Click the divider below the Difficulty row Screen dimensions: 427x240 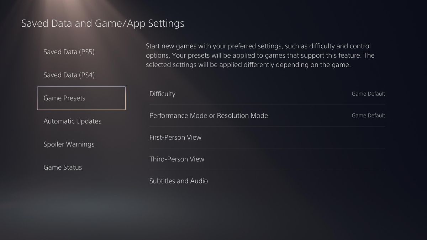point(267,105)
